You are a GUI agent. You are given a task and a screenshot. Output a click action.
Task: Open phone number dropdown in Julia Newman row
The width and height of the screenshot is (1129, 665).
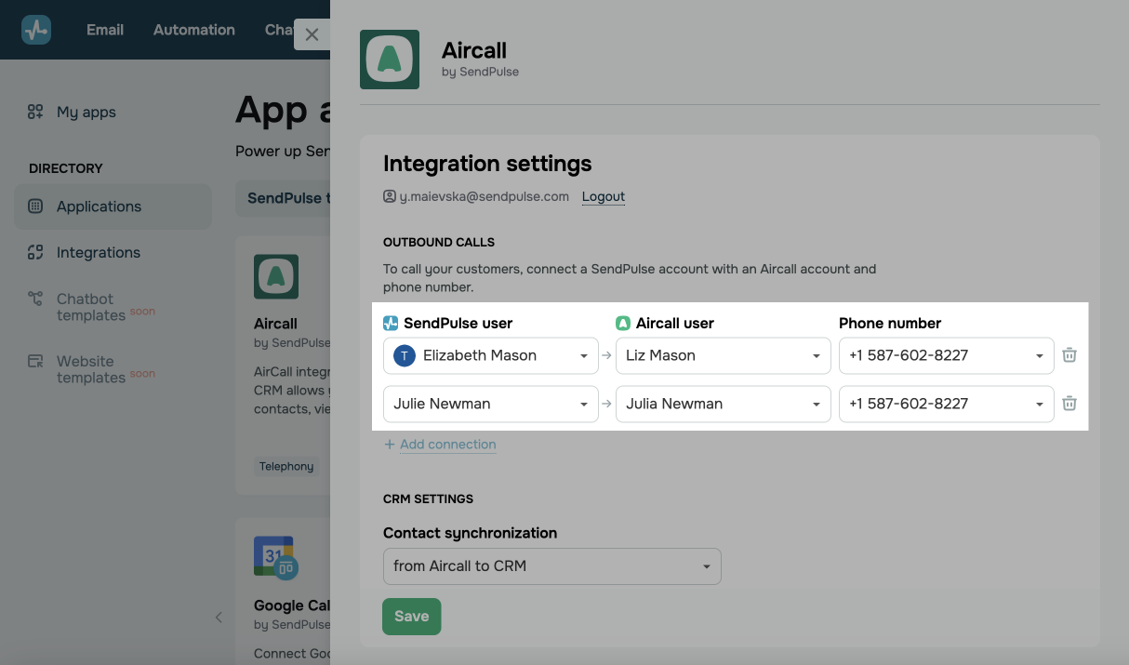(x=947, y=404)
